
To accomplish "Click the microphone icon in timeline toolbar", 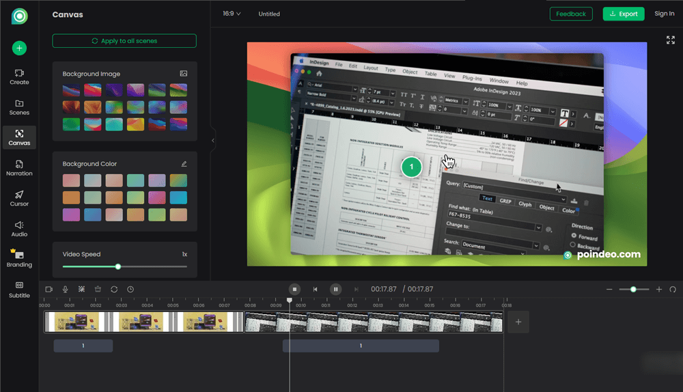I will click(66, 290).
